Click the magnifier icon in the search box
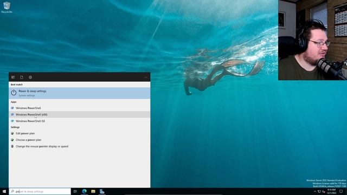This screenshot has width=347, height=195. (x=12, y=191)
